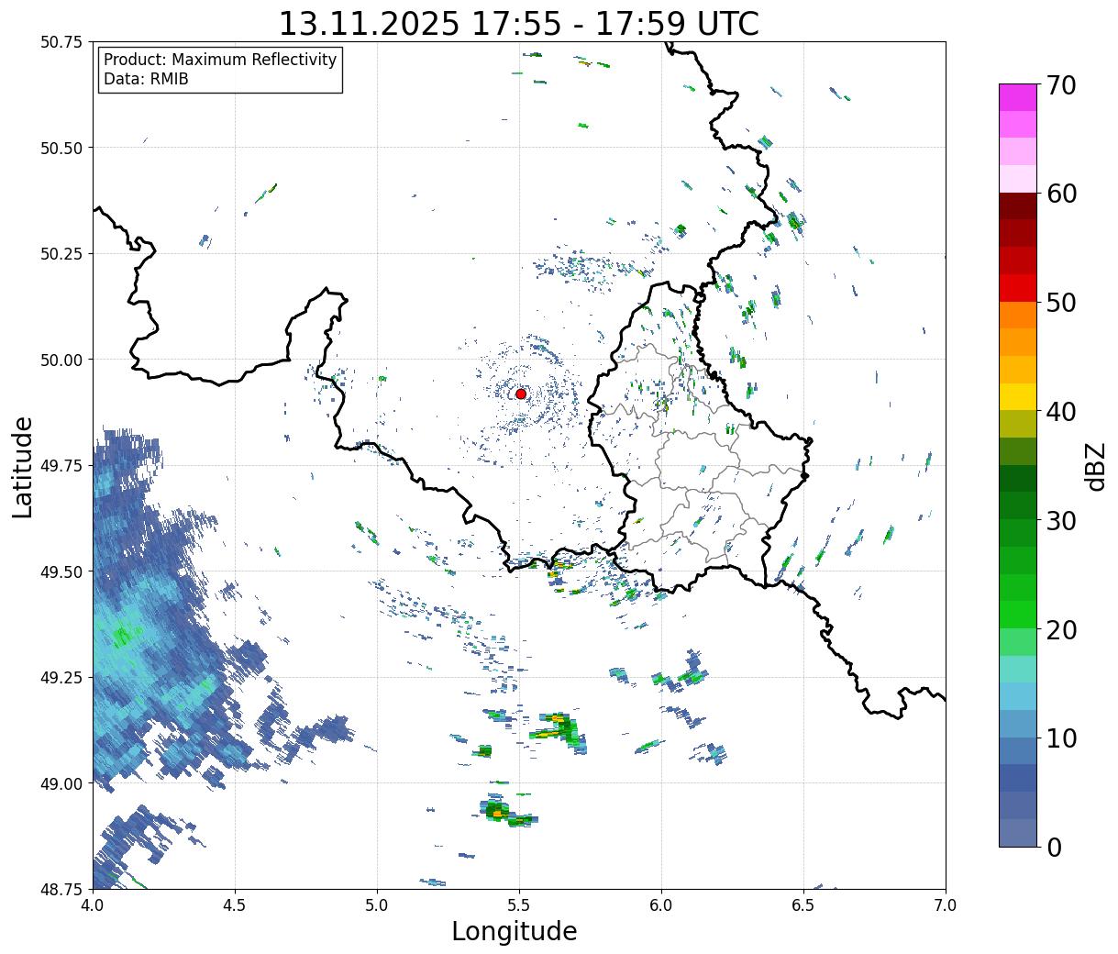Click the Longitude axis label
Screen dimensions: 1118x954
coord(515,931)
